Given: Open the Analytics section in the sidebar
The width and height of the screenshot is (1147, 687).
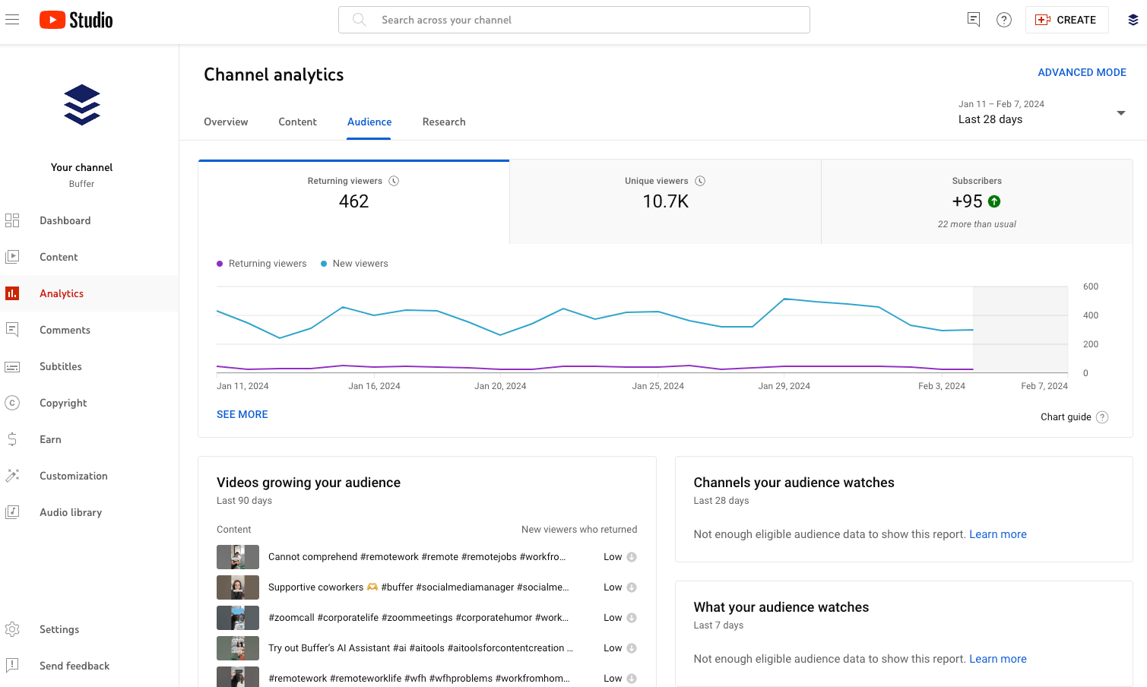Looking at the screenshot, I should pos(61,293).
